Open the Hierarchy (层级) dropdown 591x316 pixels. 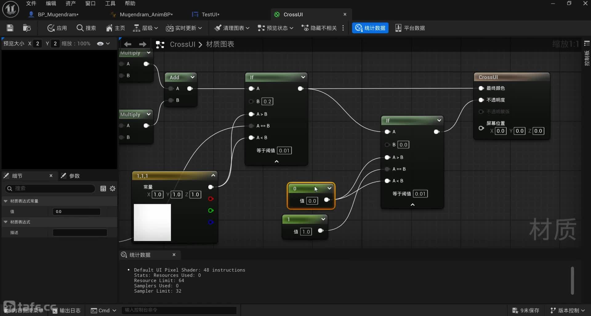click(x=145, y=28)
